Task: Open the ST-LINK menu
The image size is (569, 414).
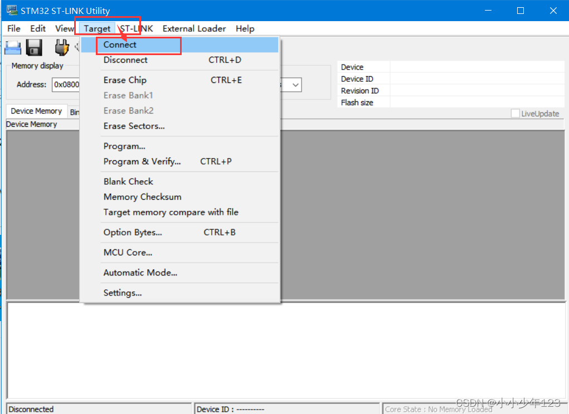Action: point(137,28)
